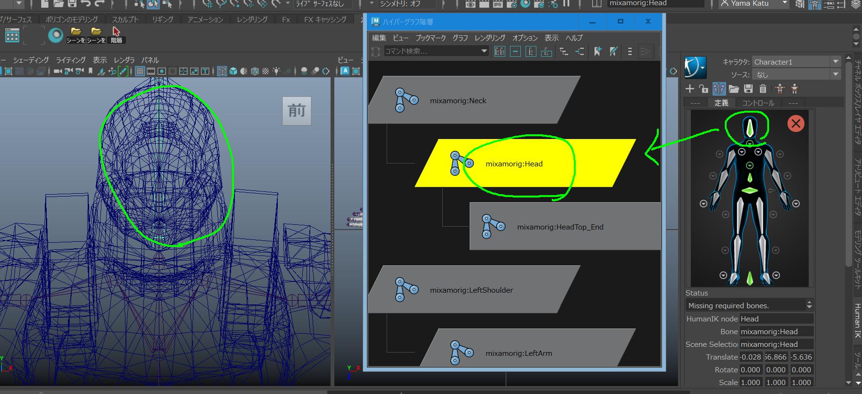Open the Yama Katu account dropdown
This screenshot has height=394, width=862.
coord(754,3)
